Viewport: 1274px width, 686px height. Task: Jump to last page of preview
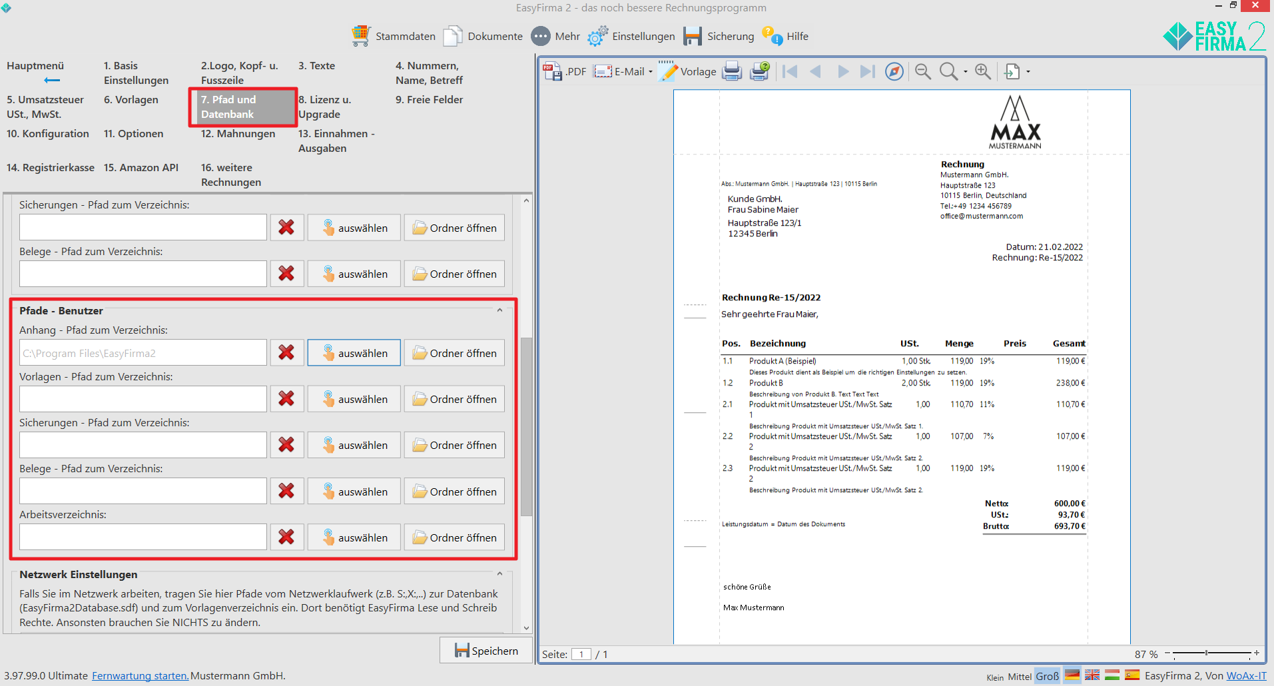point(867,71)
